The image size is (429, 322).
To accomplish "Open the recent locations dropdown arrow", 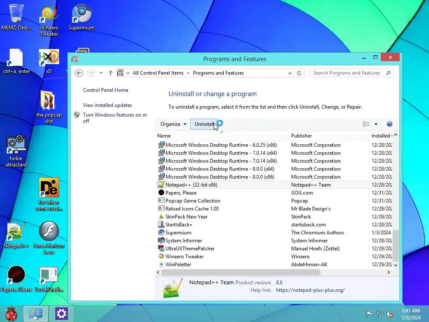I will (x=101, y=73).
